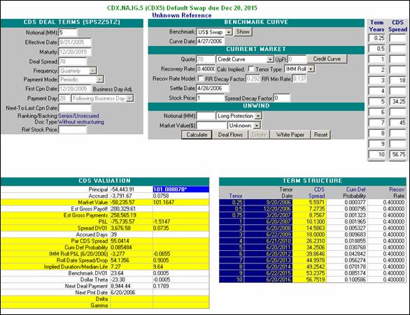The width and height of the screenshot is (410, 315).
Task: Click the Par CDS Spread value 55.0414
Action: click(x=132, y=241)
